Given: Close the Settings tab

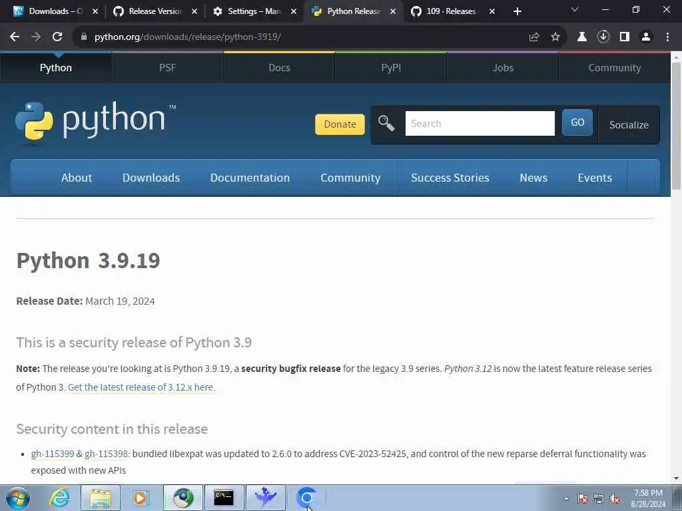Looking at the screenshot, I should (x=294, y=12).
